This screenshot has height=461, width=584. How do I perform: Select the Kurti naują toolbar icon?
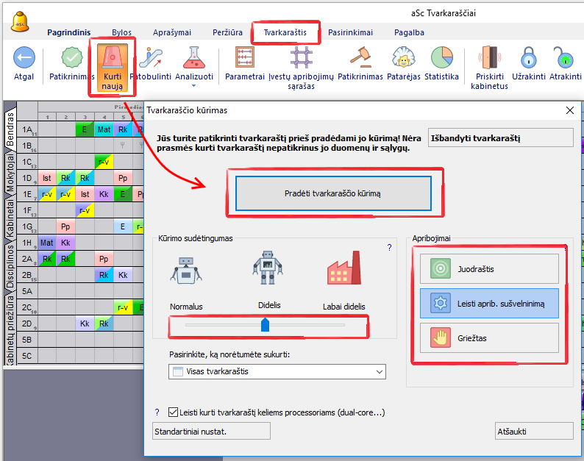point(113,59)
